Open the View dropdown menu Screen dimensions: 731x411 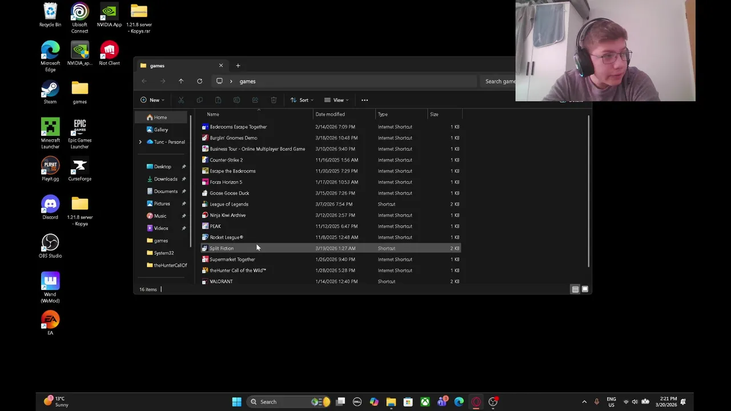pyautogui.click(x=336, y=100)
